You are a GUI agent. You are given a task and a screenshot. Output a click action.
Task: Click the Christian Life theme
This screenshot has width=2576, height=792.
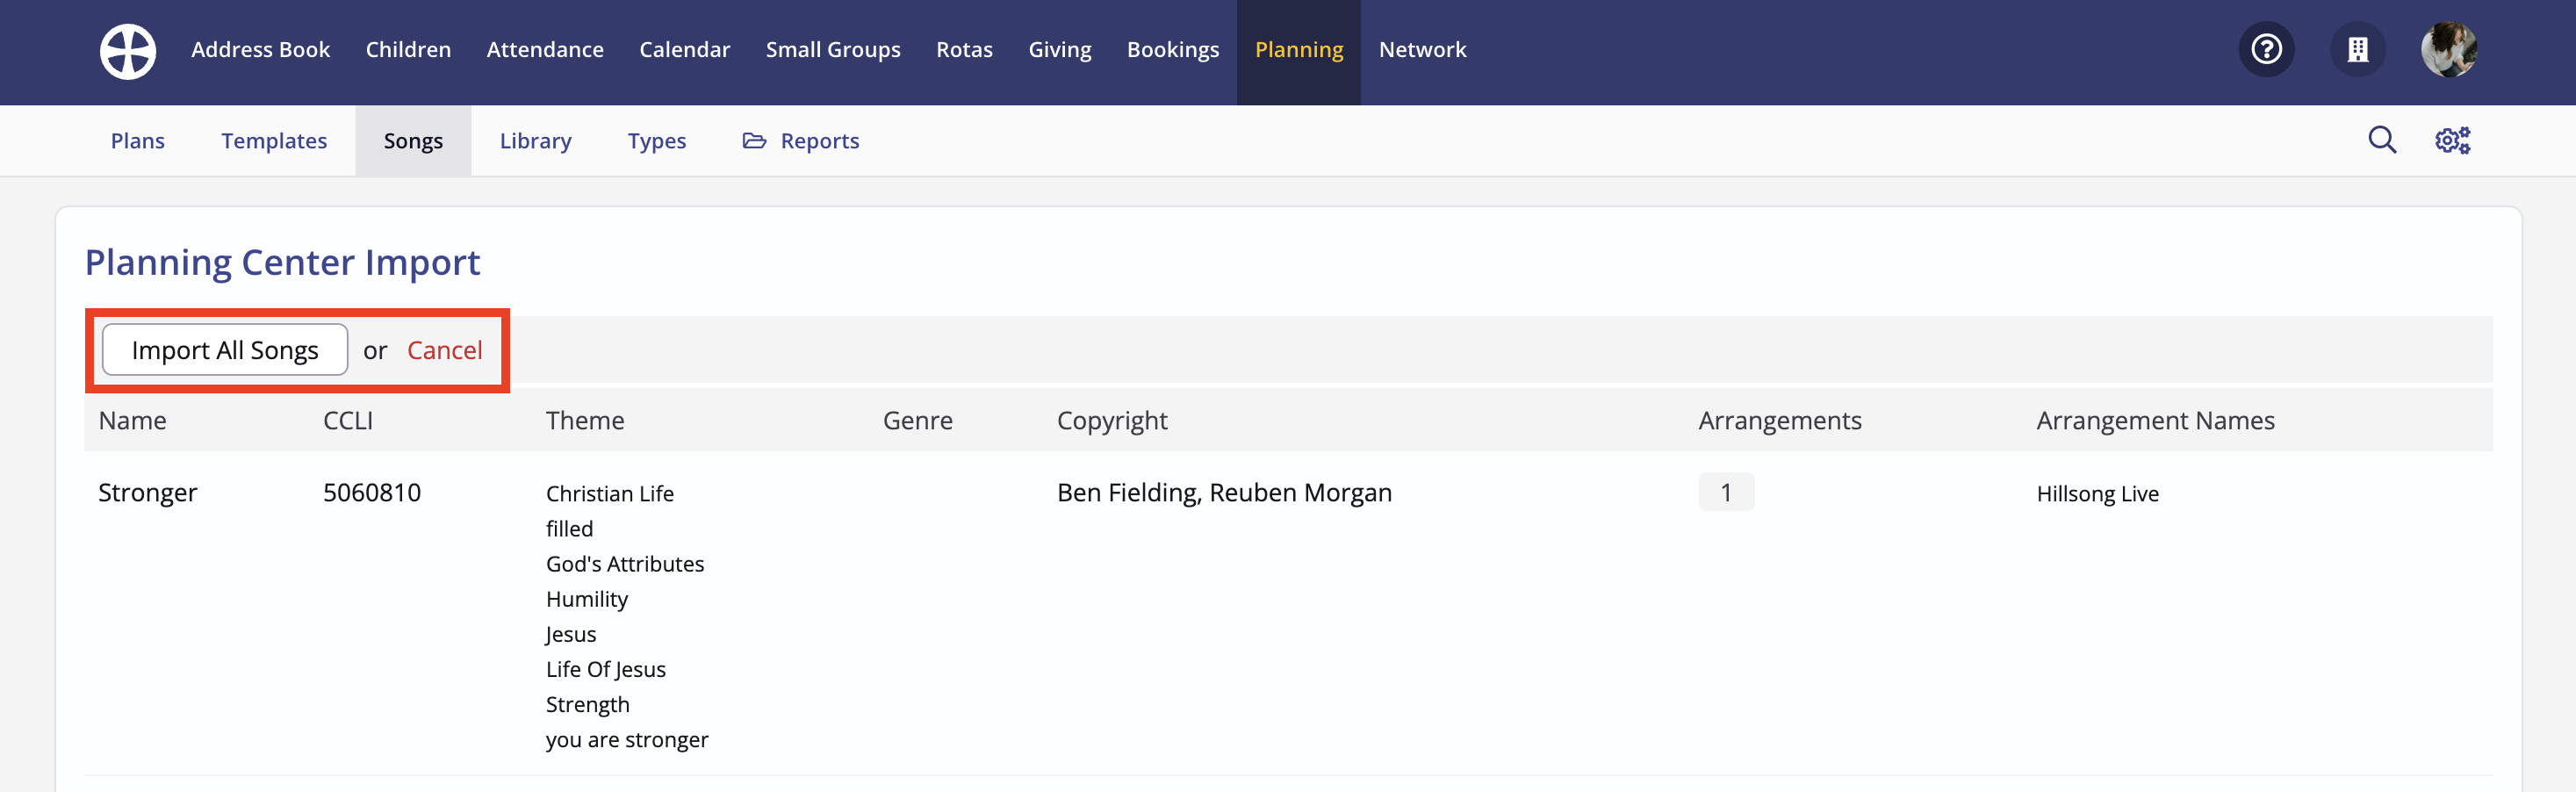click(x=609, y=494)
